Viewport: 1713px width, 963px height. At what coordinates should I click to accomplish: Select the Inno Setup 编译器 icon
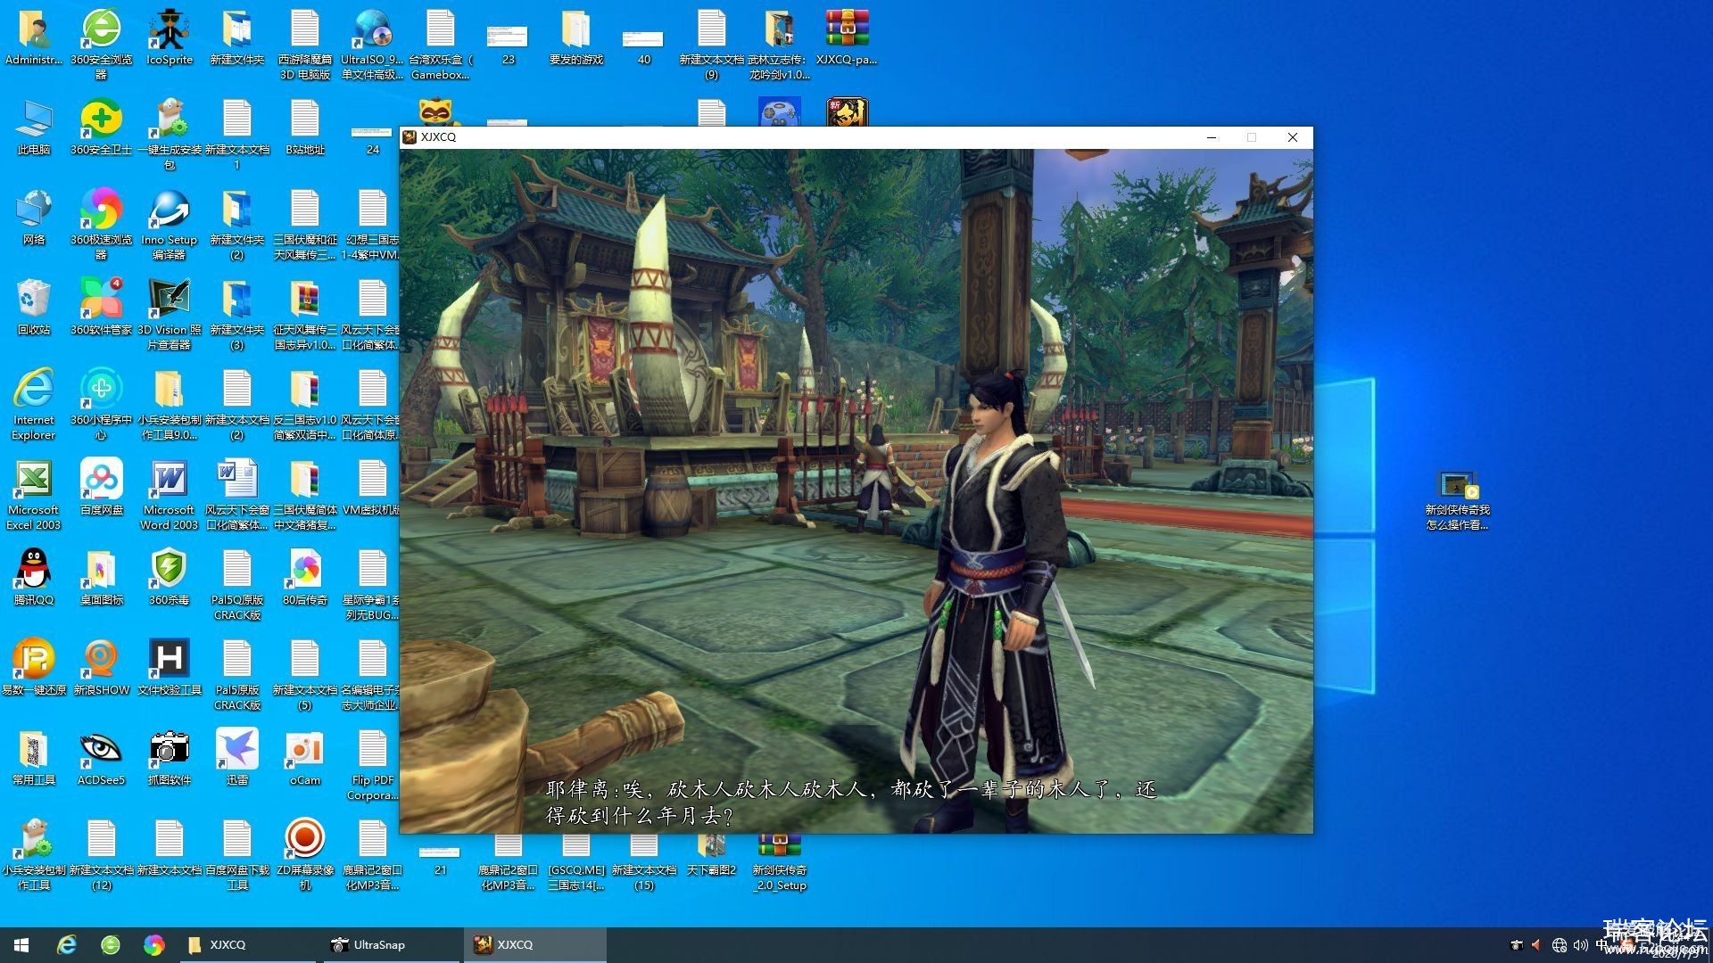(170, 223)
